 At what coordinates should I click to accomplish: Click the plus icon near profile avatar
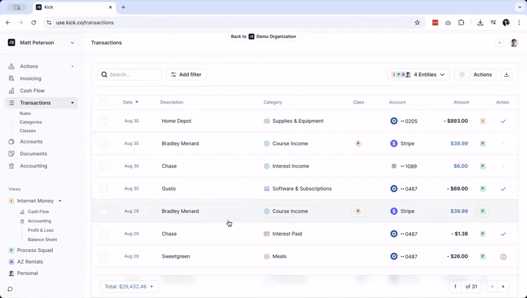[499, 43]
